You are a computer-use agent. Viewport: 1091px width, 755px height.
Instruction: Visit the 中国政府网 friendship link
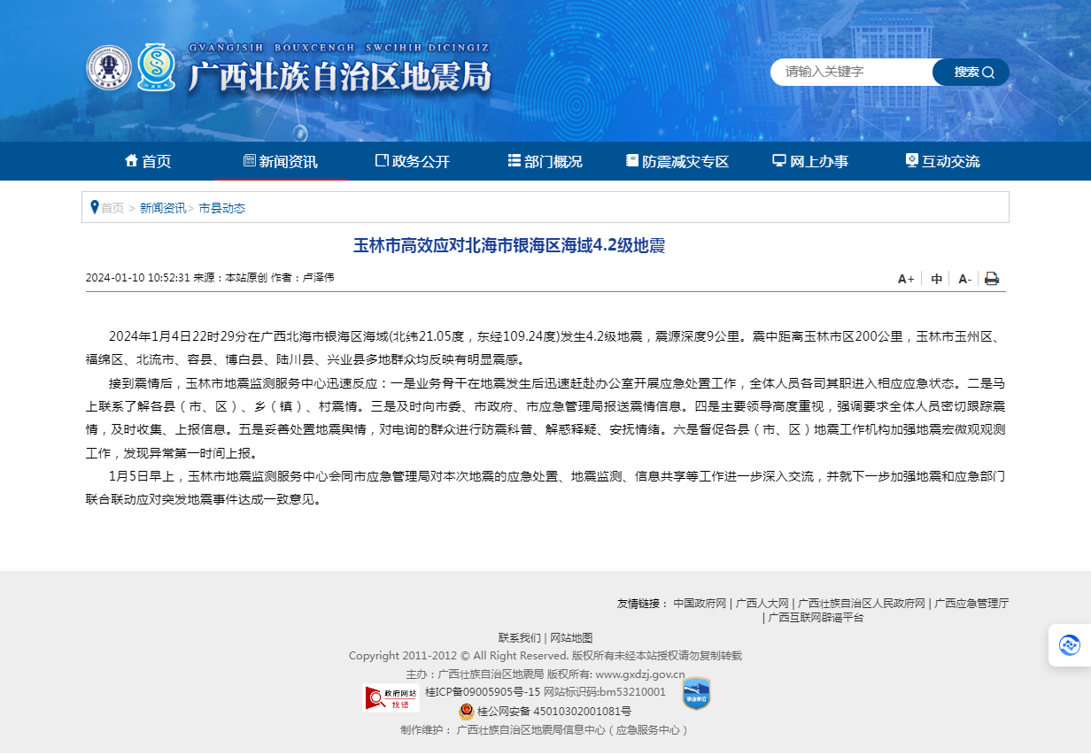click(700, 601)
